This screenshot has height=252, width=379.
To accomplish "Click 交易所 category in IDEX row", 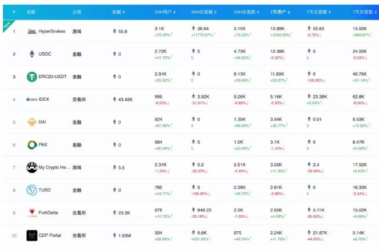I will coord(79,100).
